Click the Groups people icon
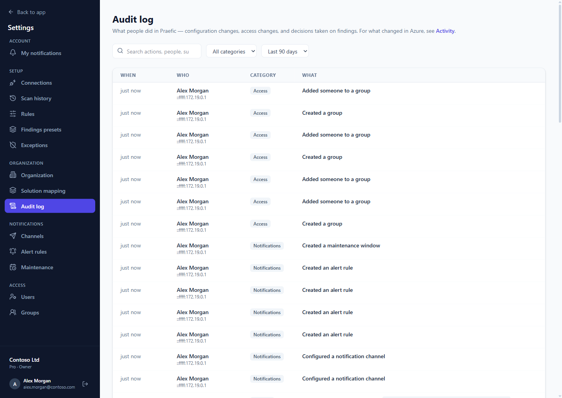562x398 pixels. [13, 312]
